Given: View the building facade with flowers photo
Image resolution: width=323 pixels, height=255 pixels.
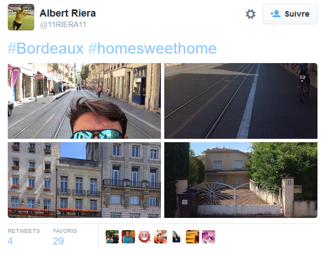Looking at the screenshot, I should (84, 180).
